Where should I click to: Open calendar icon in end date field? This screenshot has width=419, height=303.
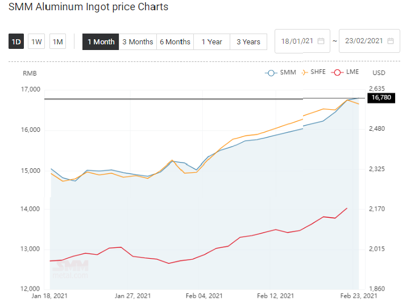391,41
